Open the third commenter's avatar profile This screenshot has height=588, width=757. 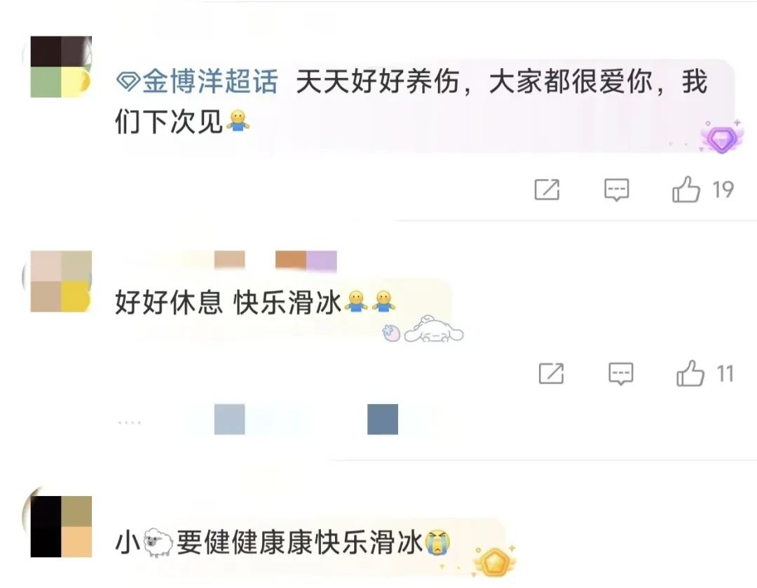[61, 526]
